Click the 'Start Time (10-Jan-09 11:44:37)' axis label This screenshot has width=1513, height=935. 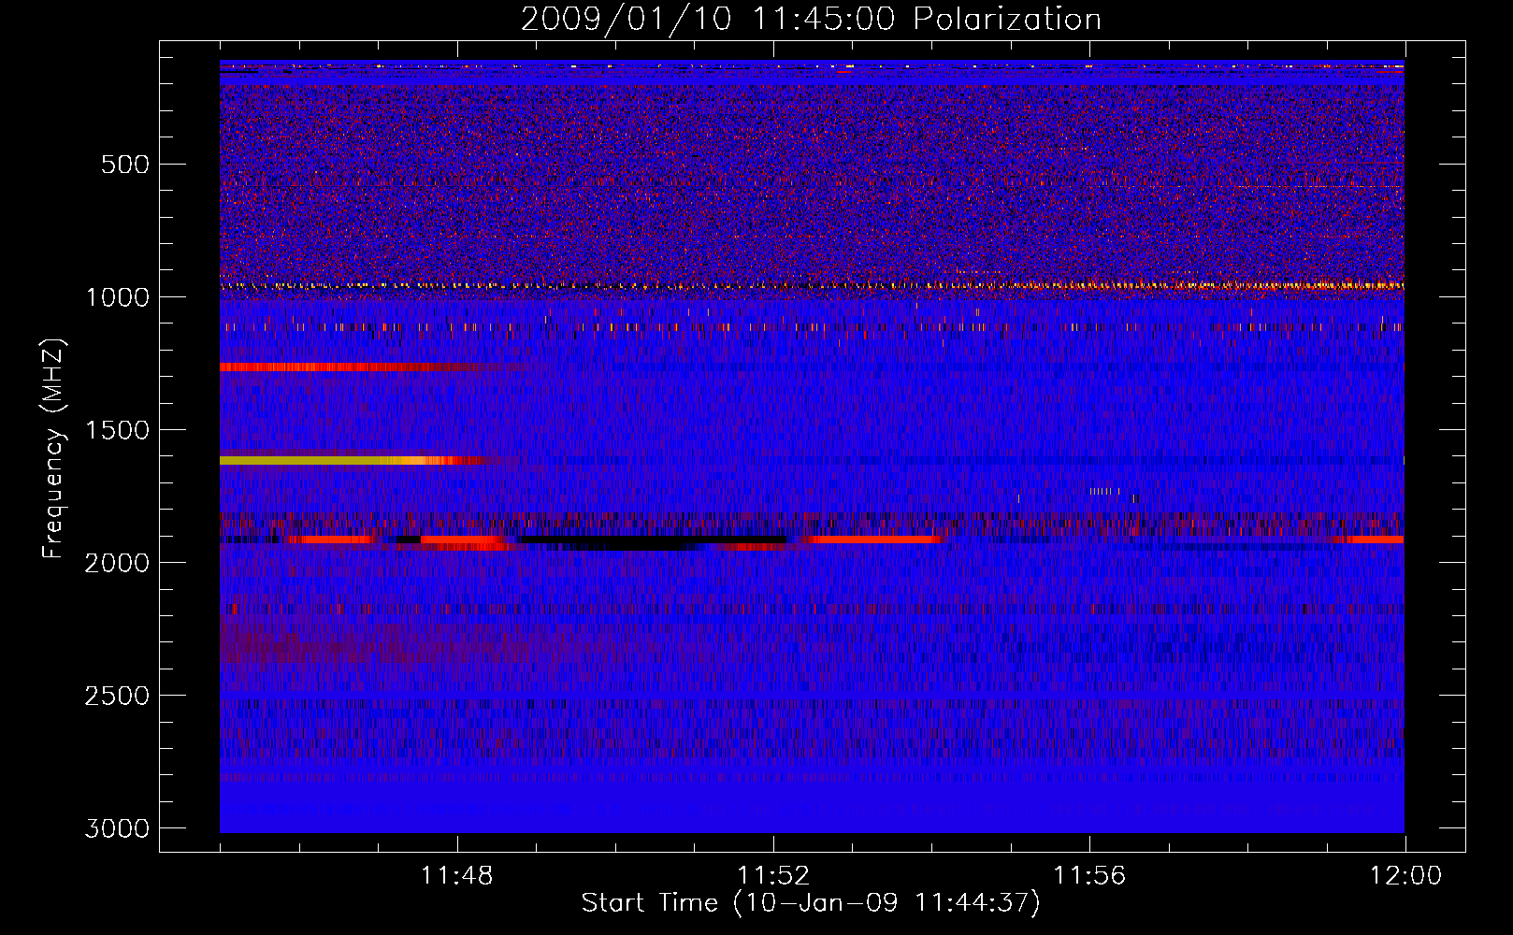click(811, 903)
